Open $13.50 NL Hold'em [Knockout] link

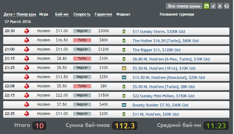pyautogui.click(x=169, y=77)
